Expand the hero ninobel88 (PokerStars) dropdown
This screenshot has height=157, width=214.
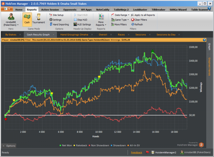(18, 25)
